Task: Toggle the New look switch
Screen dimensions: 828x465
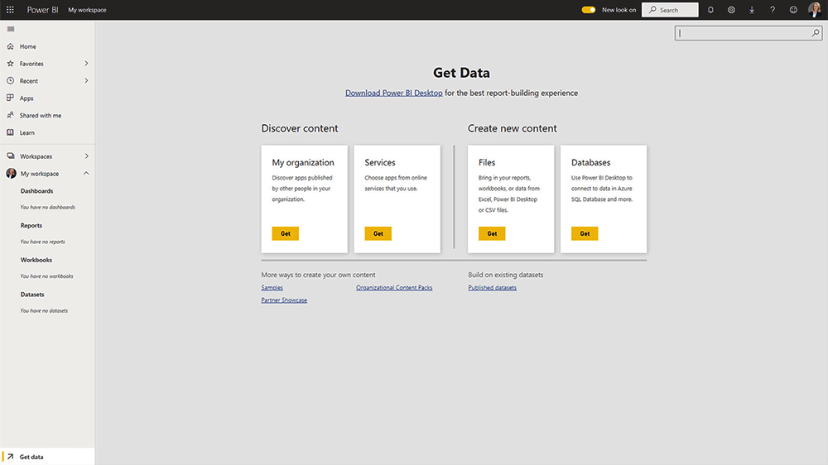Action: [588, 9]
